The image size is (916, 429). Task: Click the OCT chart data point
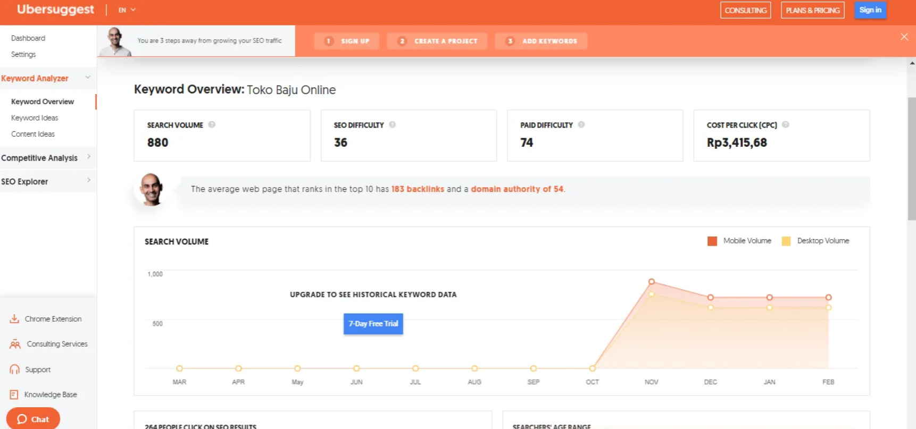592,368
